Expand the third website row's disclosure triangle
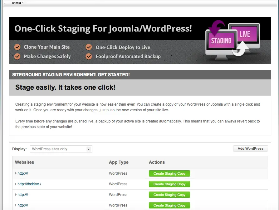 [x=16, y=195]
